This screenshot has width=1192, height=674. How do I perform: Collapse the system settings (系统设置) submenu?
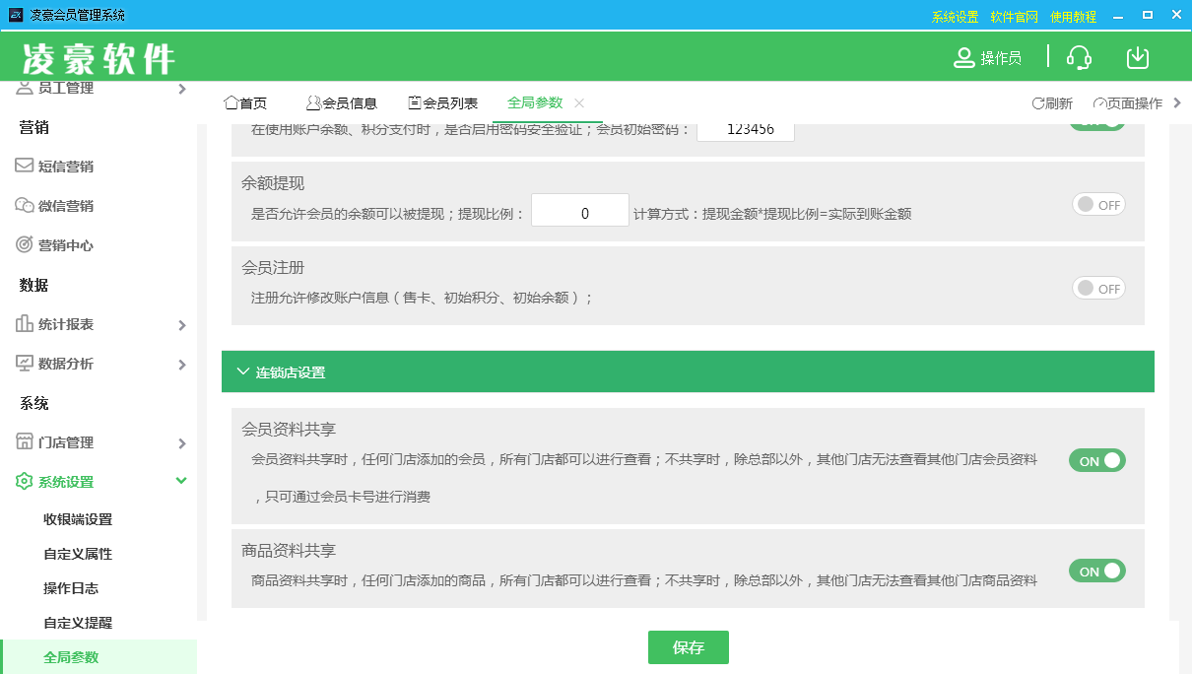[181, 481]
